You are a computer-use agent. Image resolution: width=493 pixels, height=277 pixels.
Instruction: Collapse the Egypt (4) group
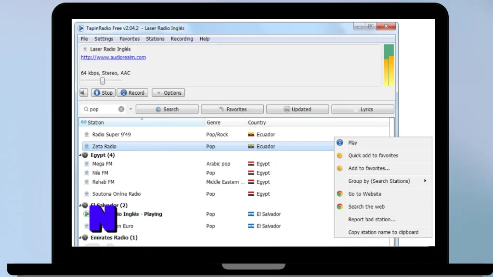click(x=80, y=155)
